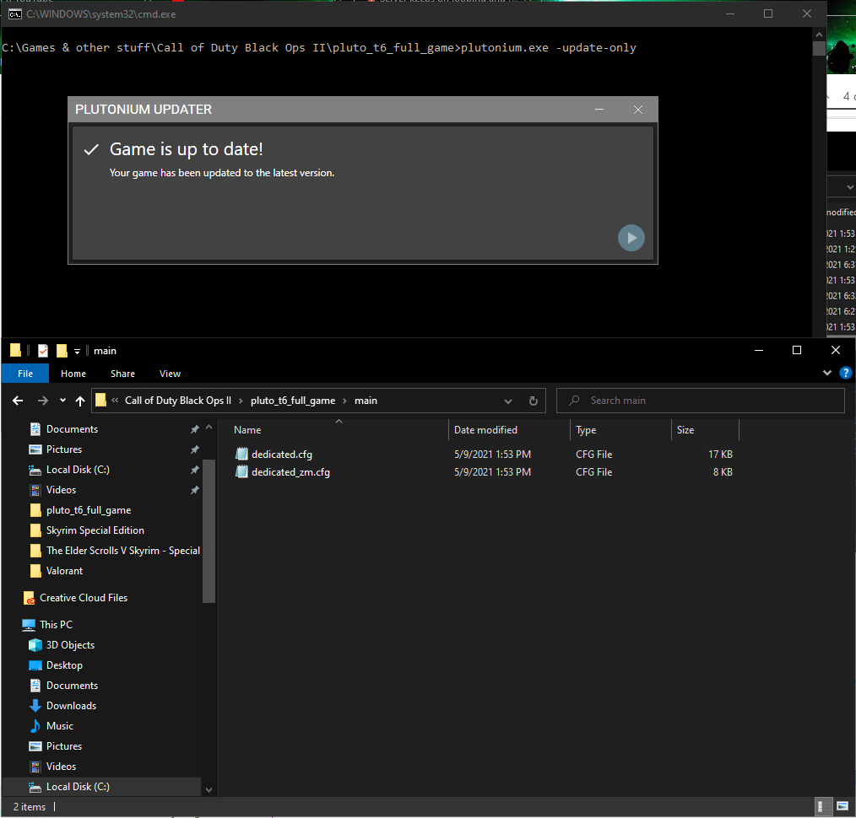Click the address bar folder icon
The image size is (856, 818).
pos(101,401)
